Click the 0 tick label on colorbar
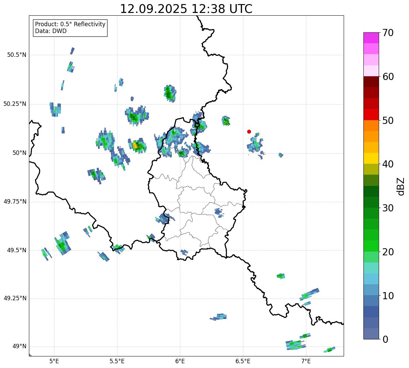 point(385,339)
